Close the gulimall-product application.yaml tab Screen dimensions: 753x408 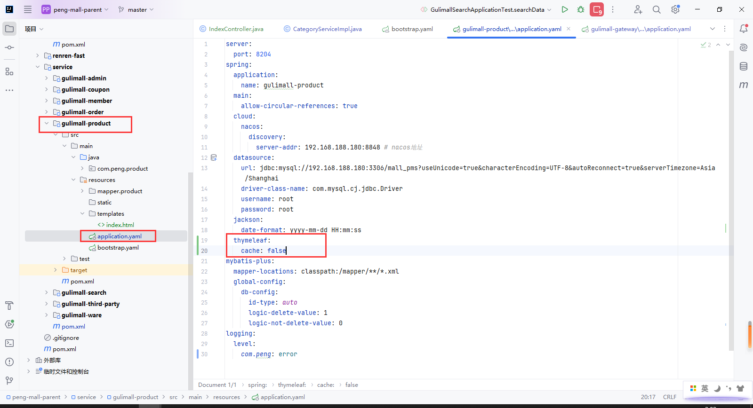click(569, 29)
